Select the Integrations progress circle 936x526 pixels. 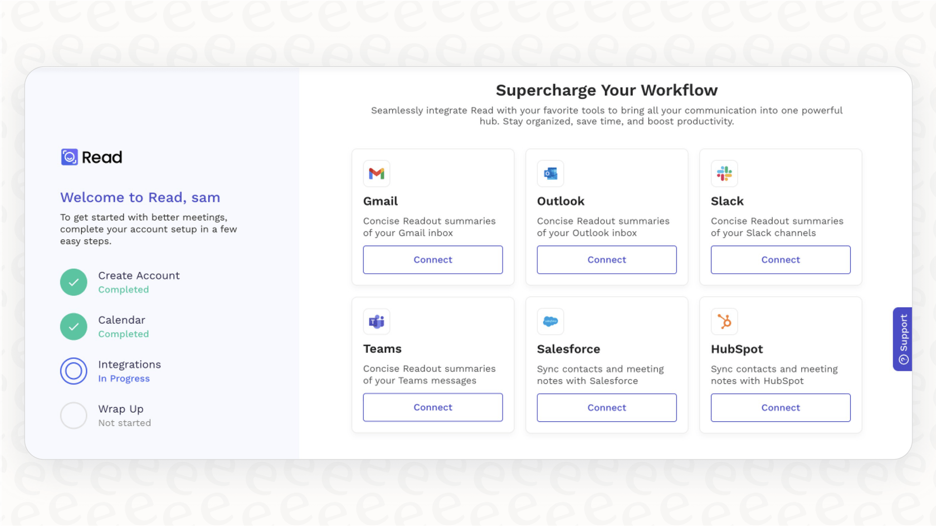(x=74, y=371)
